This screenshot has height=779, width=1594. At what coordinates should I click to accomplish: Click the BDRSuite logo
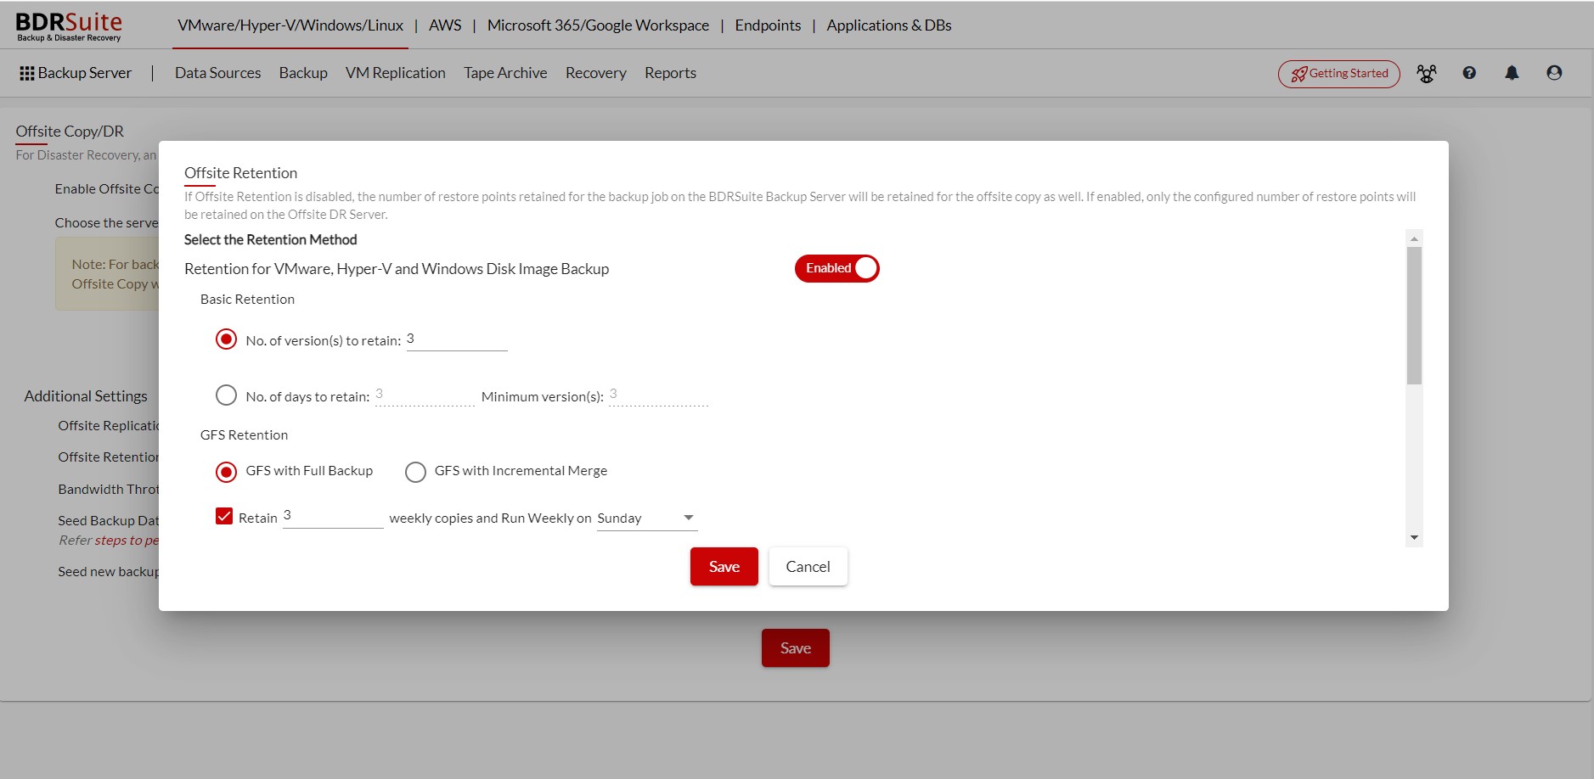69,26
